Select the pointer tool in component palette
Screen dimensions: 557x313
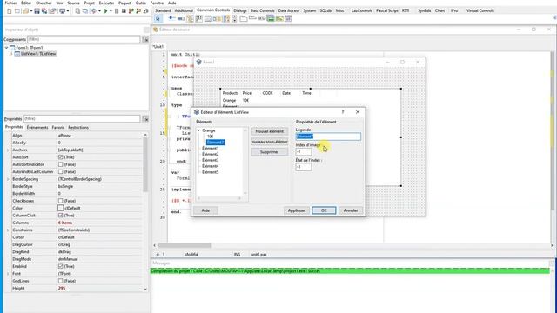(158, 18)
